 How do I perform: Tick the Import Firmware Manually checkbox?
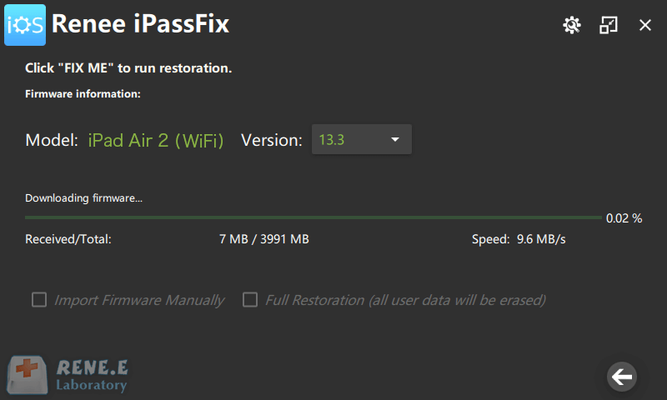click(39, 300)
